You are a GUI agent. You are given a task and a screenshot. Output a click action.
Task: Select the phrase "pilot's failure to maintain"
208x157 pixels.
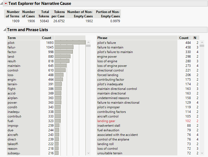115,52
